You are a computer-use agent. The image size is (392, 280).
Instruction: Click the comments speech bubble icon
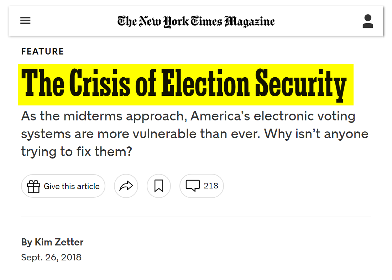coord(193,186)
